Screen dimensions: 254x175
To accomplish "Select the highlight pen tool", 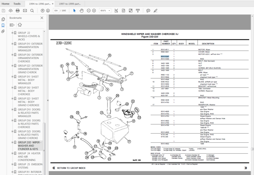I will (x=155, y=11).
